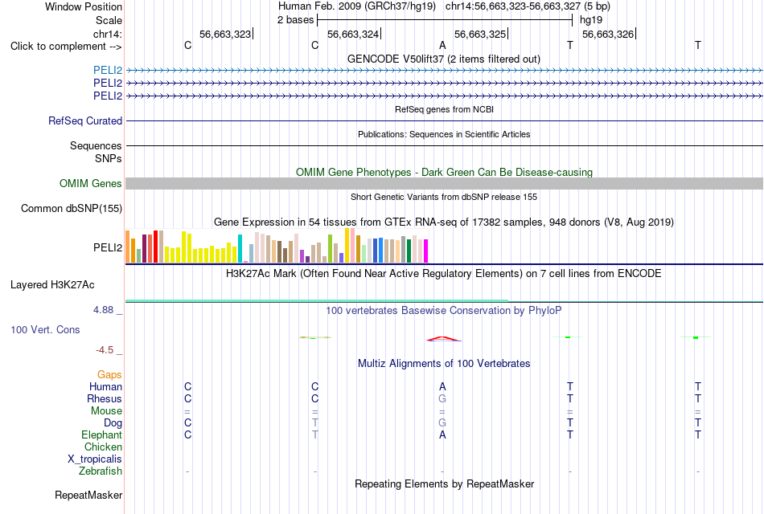
Task: Click the '2 bases' scale bar text
Action: tap(296, 20)
